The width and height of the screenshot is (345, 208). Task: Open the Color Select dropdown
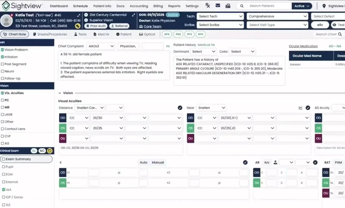[x=242, y=51]
